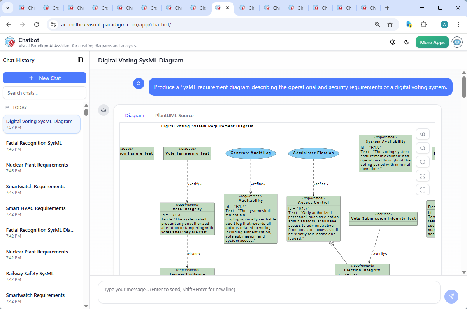Reset the diagram view with the rotate icon
The image size is (467, 309).
click(x=423, y=161)
